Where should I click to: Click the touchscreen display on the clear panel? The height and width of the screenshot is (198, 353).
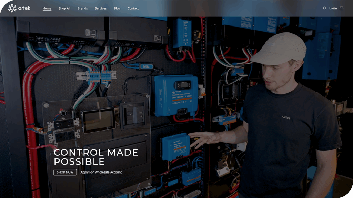[x=99, y=120]
